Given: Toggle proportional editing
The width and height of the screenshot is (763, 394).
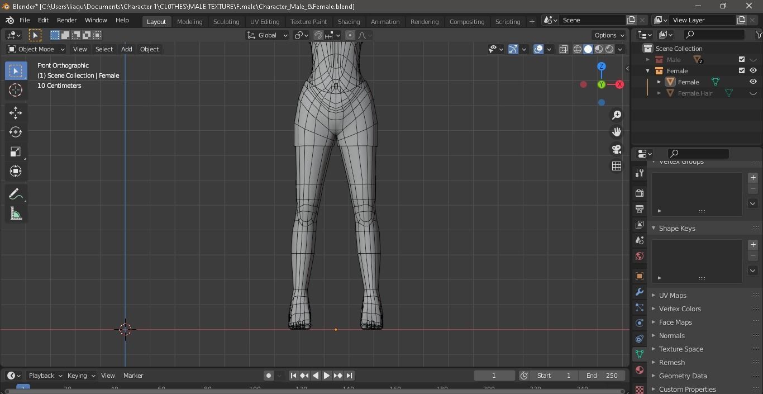Looking at the screenshot, I should click(x=350, y=35).
